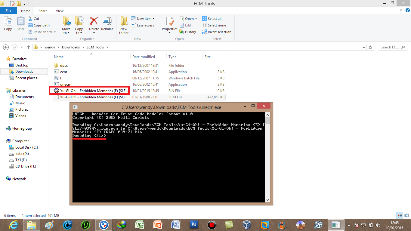Select the Yu-Gi-Oh ECM file row
Image resolution: width=411 pixels, height=231 pixels.
pyautogui.click(x=139, y=97)
